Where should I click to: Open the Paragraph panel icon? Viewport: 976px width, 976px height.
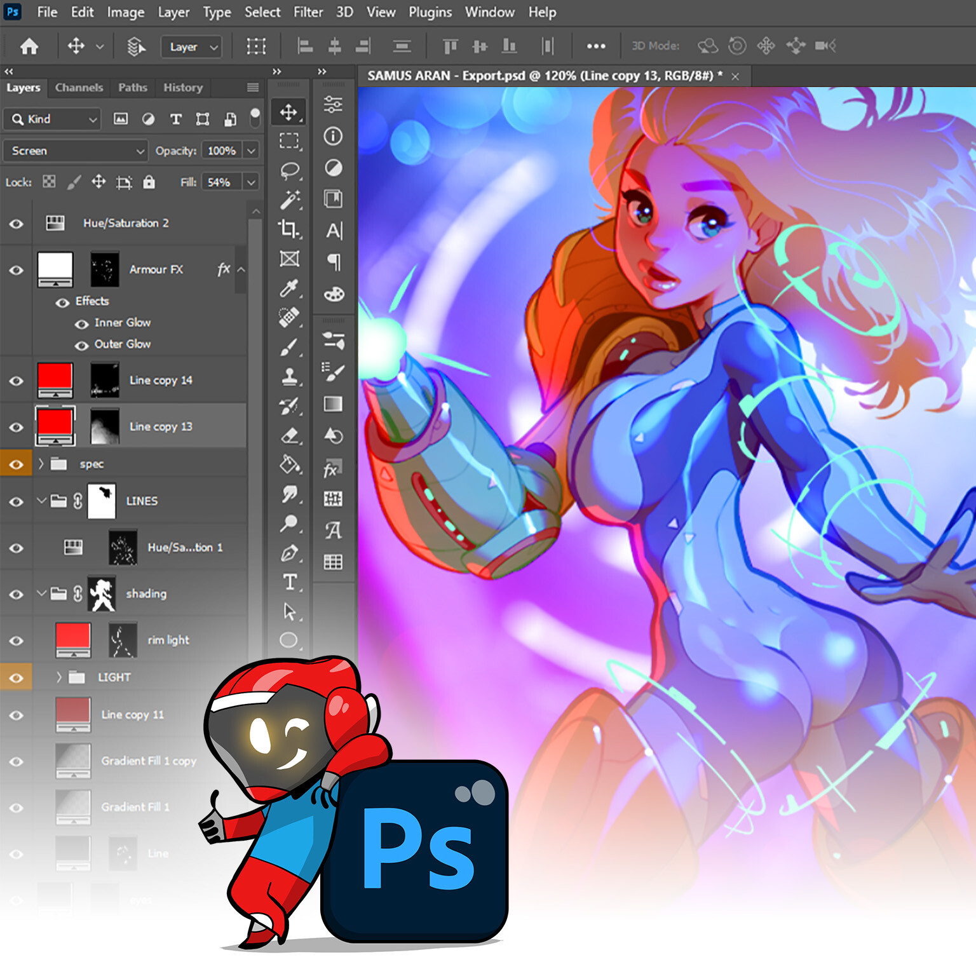[334, 262]
